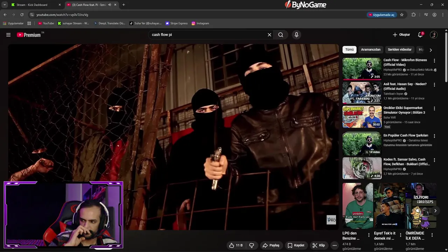Click Uygulamada aç button in address bar
This screenshot has height=252, width=448.
click(381, 15)
